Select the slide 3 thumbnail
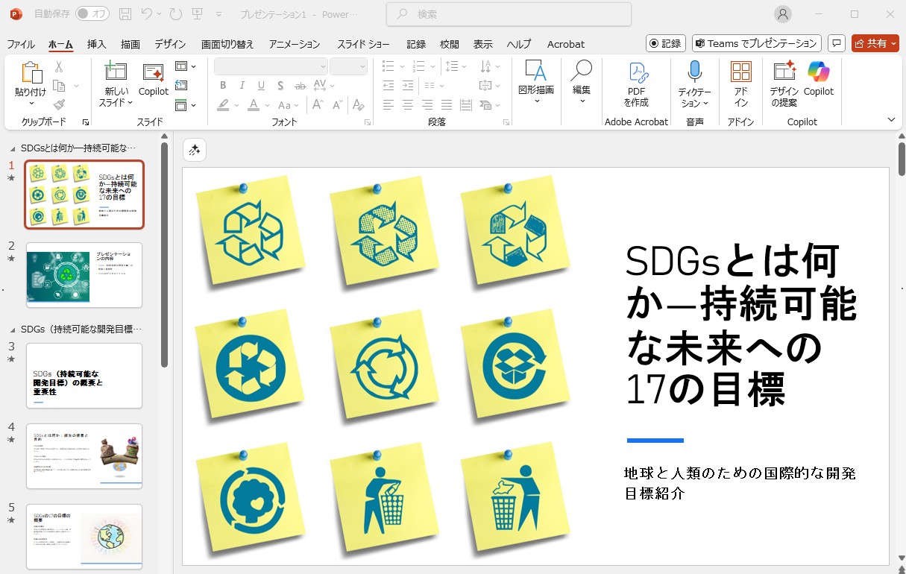The height and width of the screenshot is (574, 906). pos(84,376)
